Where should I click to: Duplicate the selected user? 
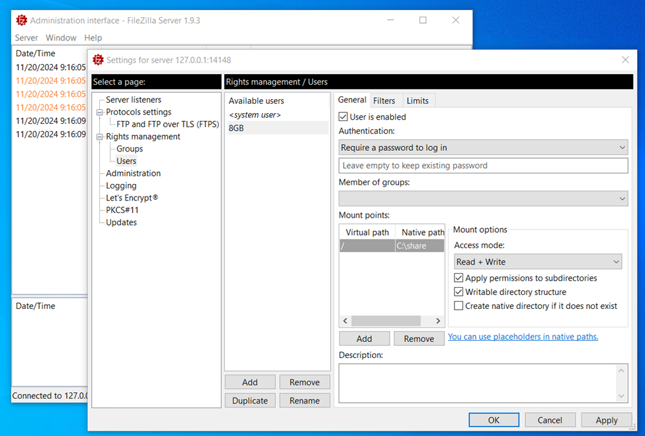point(249,401)
